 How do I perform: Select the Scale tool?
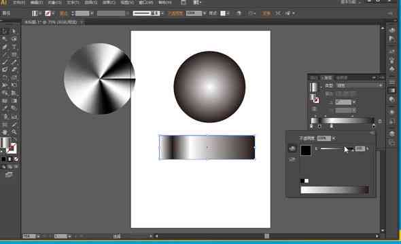tap(14, 77)
